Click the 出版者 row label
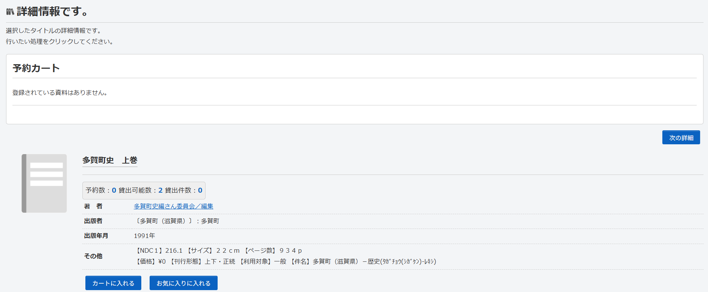 [93, 221]
